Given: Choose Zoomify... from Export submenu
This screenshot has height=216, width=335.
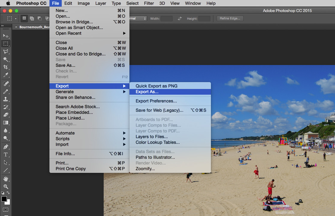Looking at the screenshot, I should click(170, 169).
